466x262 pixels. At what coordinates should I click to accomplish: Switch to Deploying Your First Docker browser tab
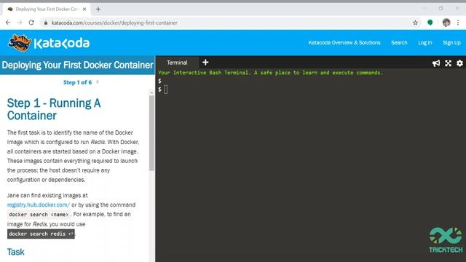[x=47, y=9]
